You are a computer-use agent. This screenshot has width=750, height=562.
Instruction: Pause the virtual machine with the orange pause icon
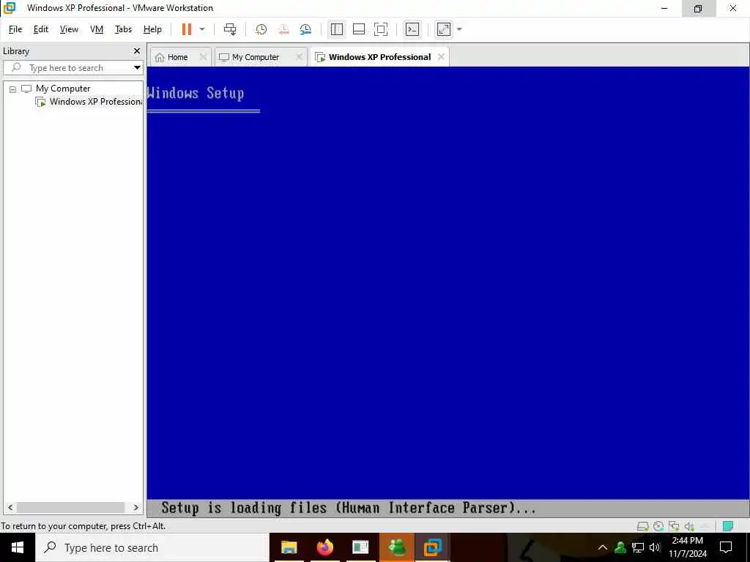pos(187,29)
